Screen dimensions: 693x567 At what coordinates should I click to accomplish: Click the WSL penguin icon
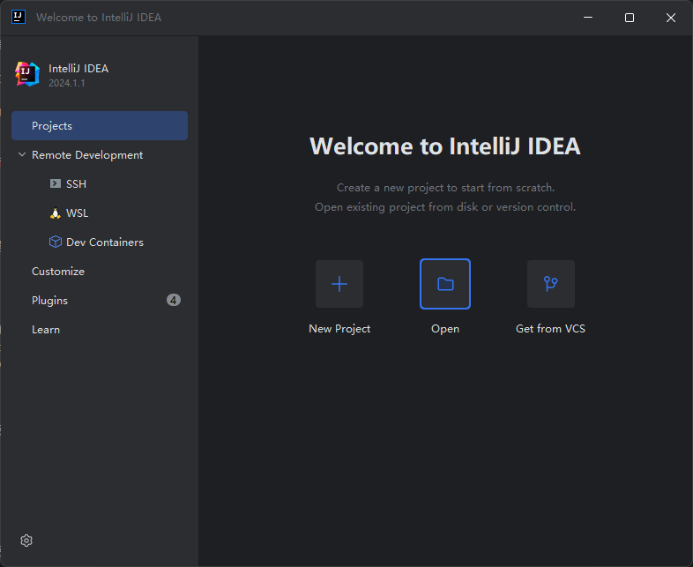point(56,213)
